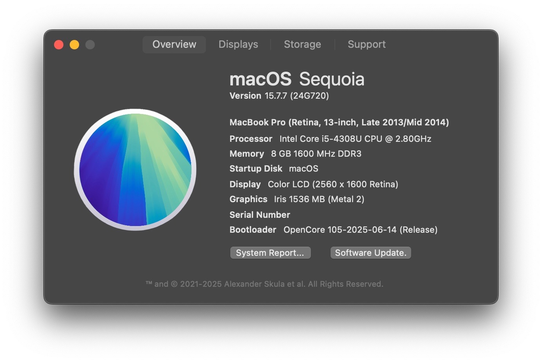Screen dimensions: 542x362
Task: Click the System Report... button
Action: [270, 253]
